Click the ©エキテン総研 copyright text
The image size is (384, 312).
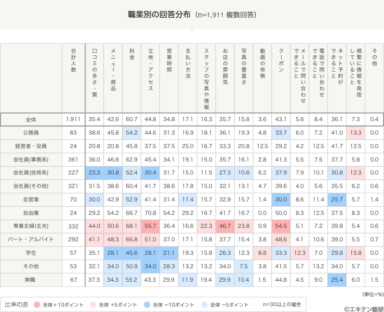click(363, 308)
